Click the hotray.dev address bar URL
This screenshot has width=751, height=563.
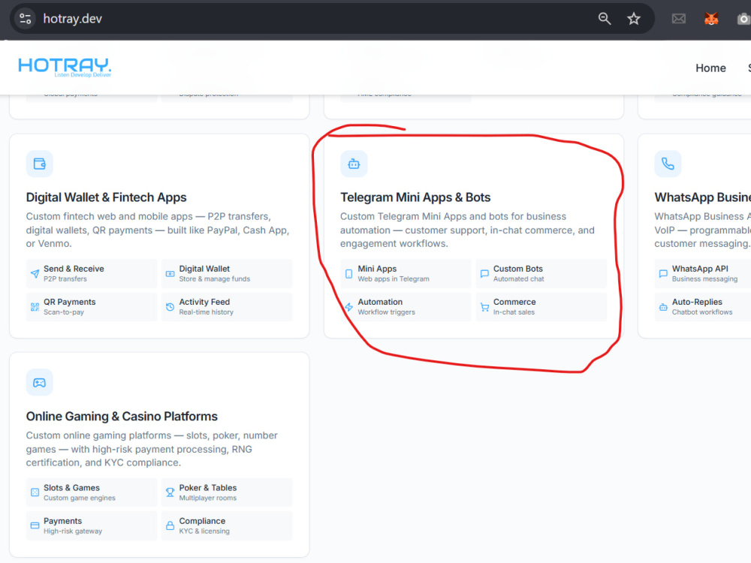(x=72, y=19)
